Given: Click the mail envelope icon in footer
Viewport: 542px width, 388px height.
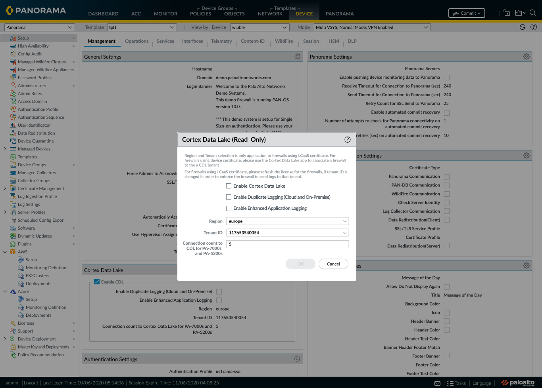Looking at the screenshot, I should coord(437,383).
